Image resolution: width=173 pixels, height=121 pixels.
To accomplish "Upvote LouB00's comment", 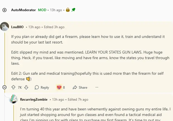I will click(x=13, y=87).
